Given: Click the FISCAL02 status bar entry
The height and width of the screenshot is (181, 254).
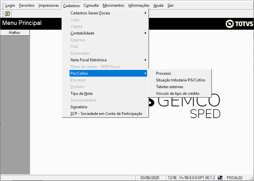Looking at the screenshot, I should tap(235, 177).
